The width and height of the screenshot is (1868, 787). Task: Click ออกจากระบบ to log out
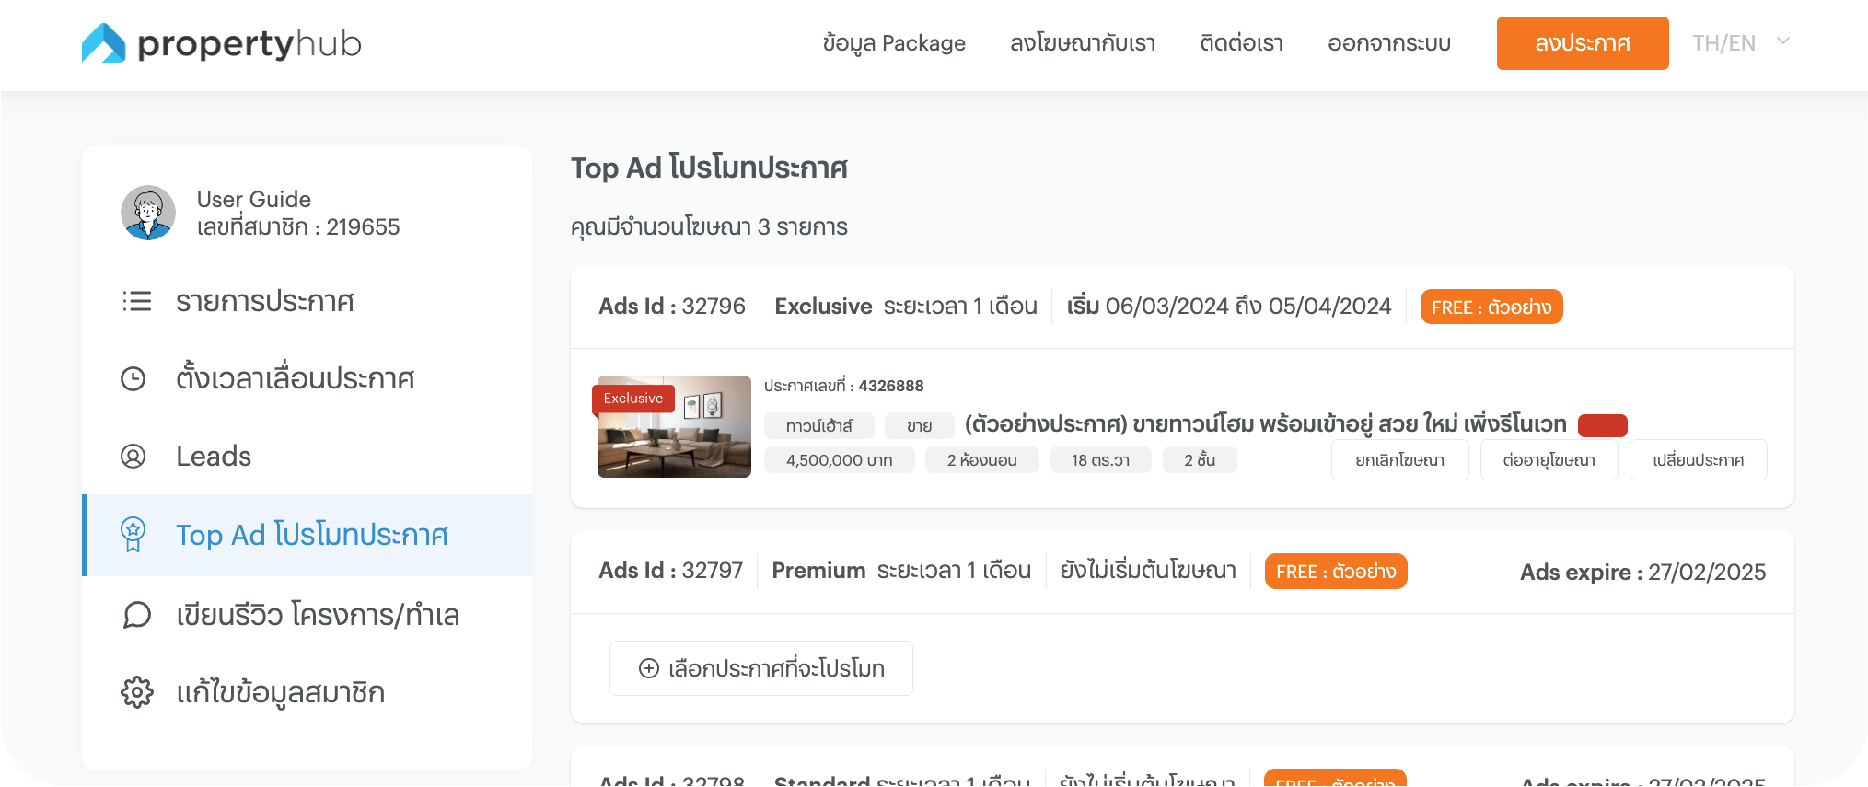tap(1388, 43)
